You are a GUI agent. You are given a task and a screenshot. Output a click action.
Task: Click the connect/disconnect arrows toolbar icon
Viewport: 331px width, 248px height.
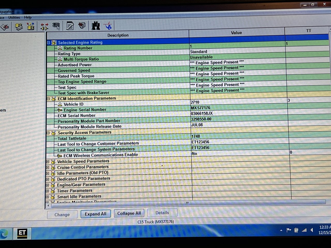click(x=44, y=26)
